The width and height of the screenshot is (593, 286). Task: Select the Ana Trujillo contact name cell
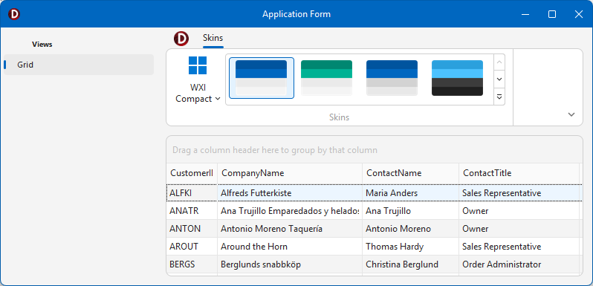point(411,211)
